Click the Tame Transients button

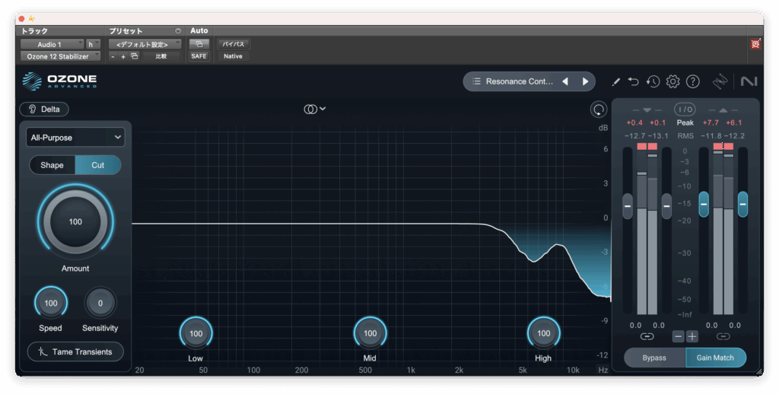[x=75, y=351]
